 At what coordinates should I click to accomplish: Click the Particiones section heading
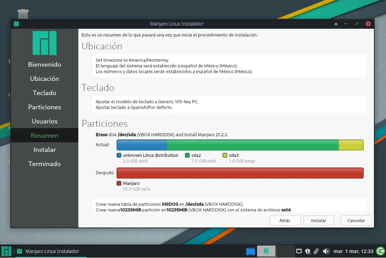(x=105, y=123)
